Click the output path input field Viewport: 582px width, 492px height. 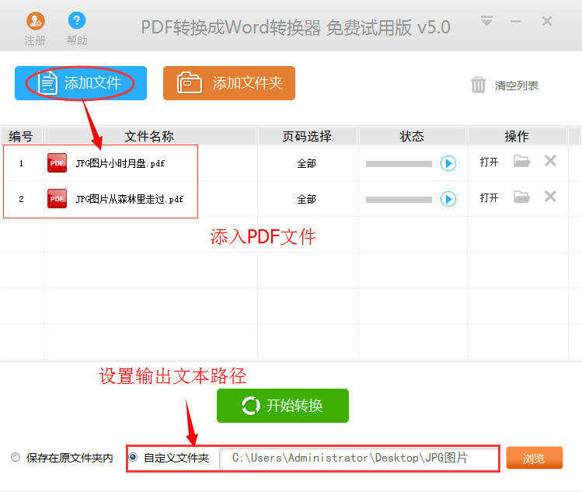358,459
